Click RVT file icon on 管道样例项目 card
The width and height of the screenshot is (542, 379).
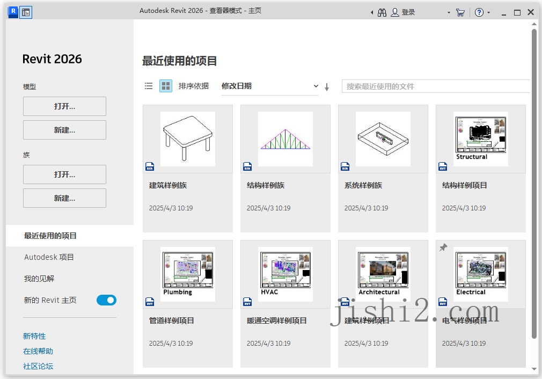pyautogui.click(x=150, y=302)
